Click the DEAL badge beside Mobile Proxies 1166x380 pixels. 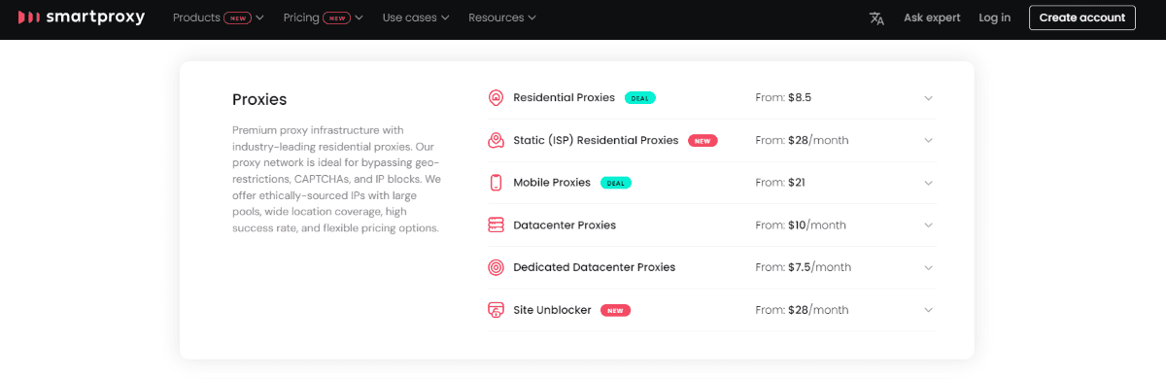(x=616, y=183)
